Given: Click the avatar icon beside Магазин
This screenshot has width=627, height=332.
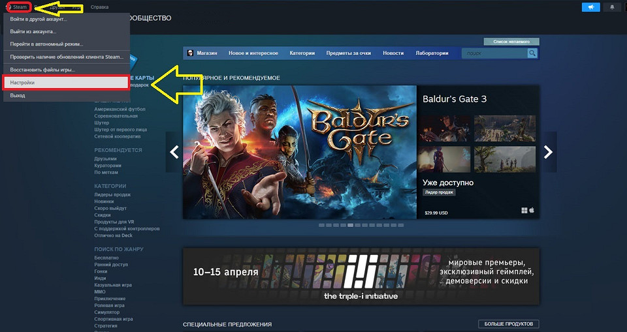Looking at the screenshot, I should (190, 53).
